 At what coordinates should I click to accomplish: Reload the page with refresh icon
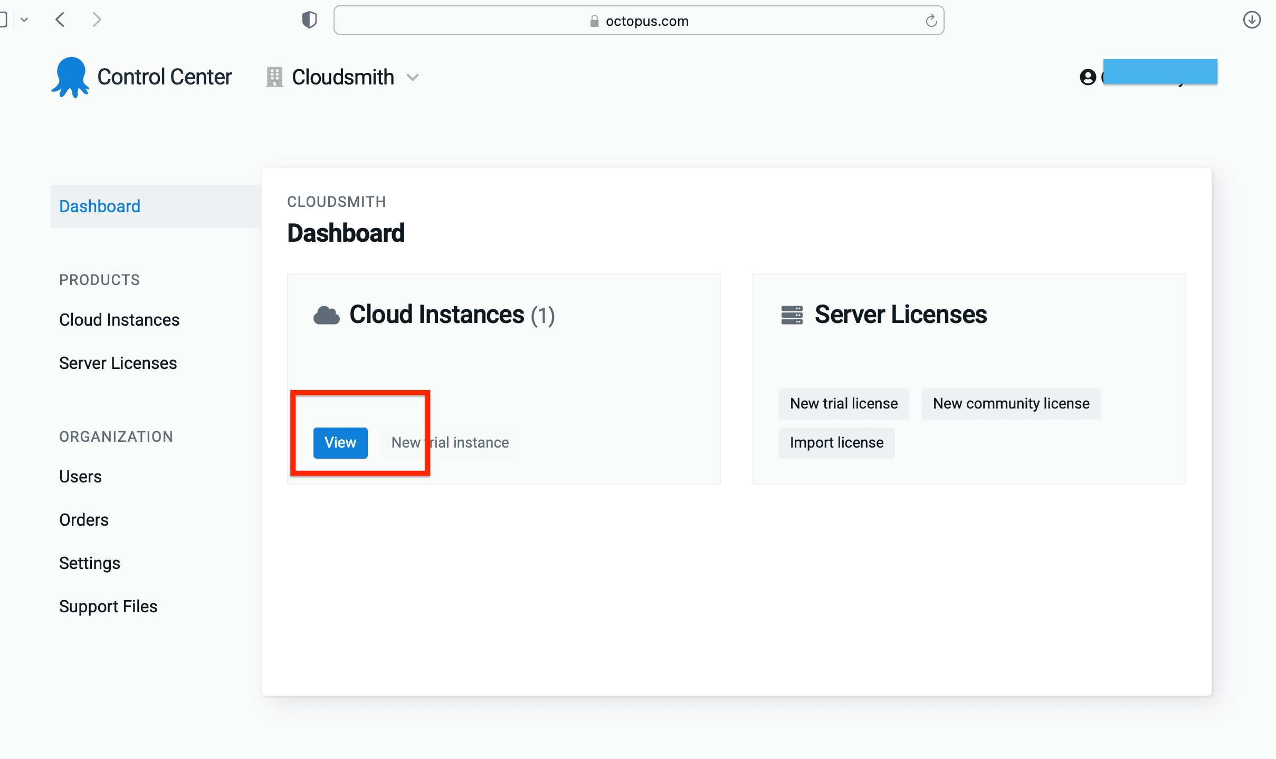tap(931, 21)
